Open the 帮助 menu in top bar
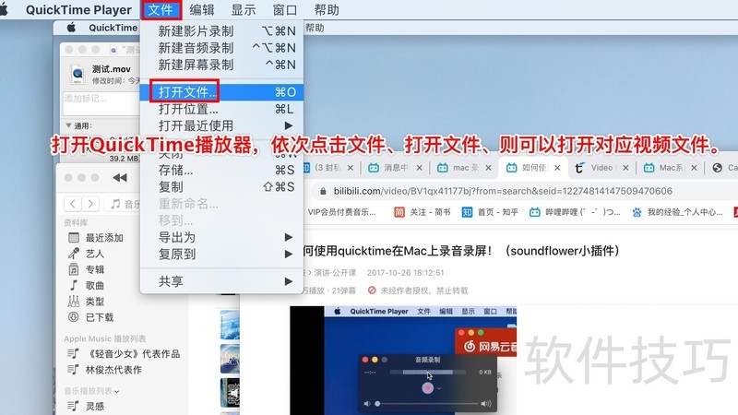The image size is (738, 415). (x=327, y=10)
